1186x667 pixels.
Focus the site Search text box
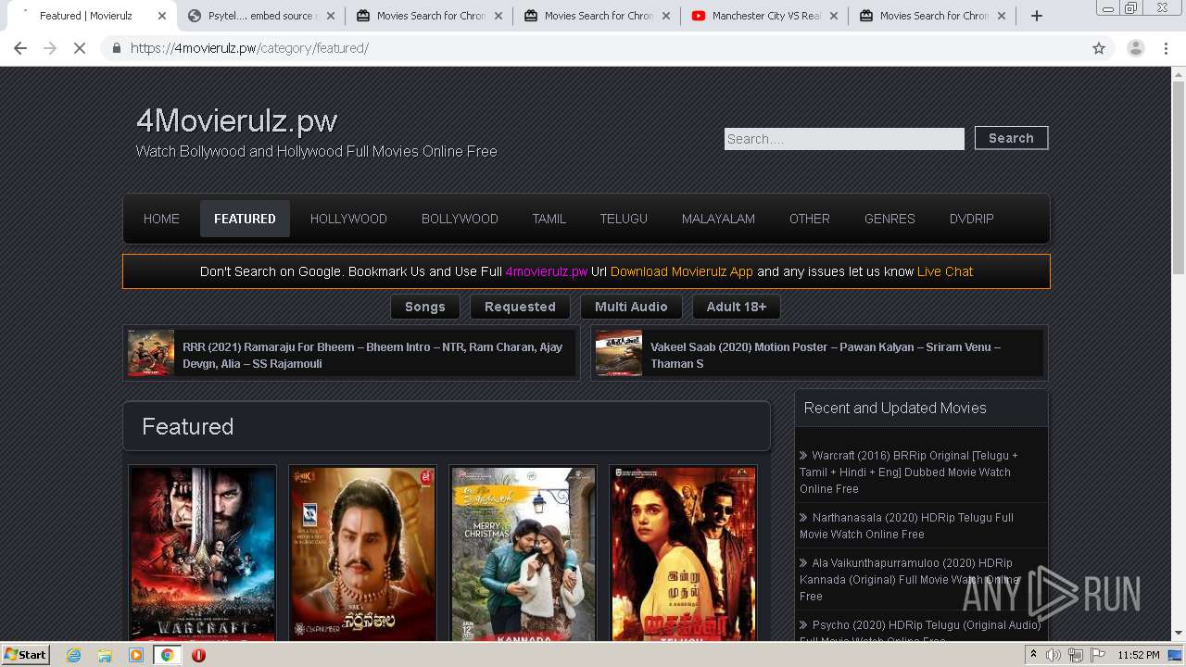click(x=844, y=139)
